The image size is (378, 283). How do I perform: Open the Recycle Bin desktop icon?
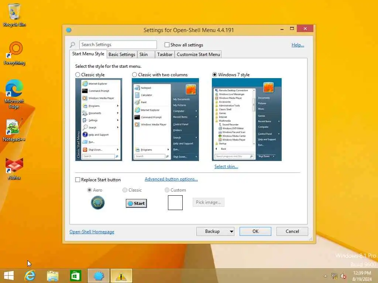[14, 15]
